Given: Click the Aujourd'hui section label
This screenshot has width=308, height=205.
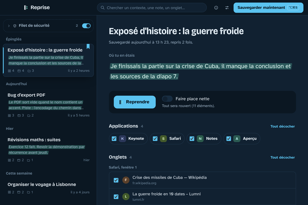Looking at the screenshot, I should (16, 84).
